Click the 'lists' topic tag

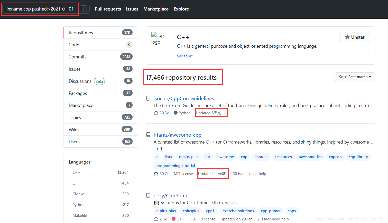[169, 157]
